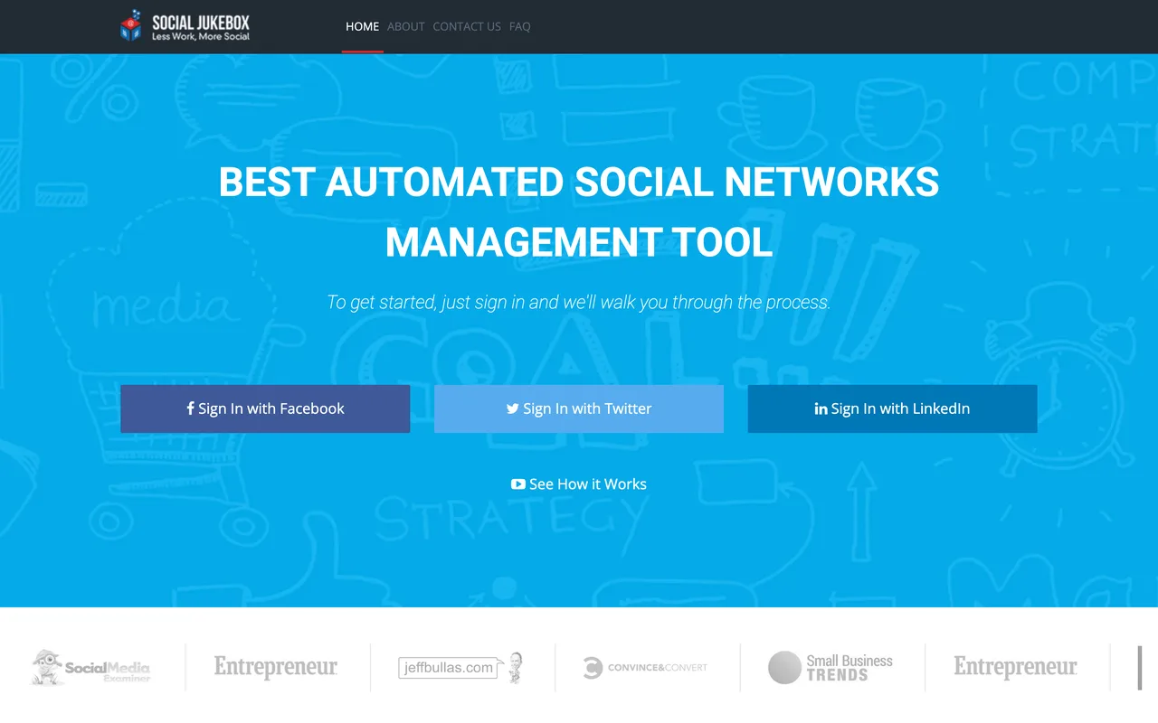
Task: Click the Social Jukebox logo
Action: tap(185, 26)
